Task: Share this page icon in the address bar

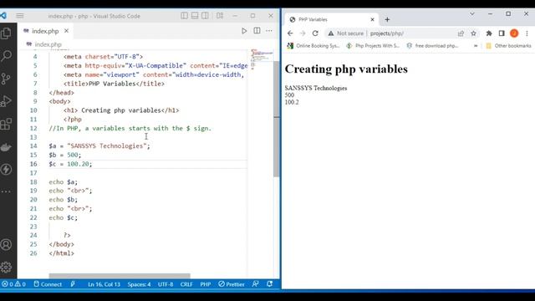Action: pyautogui.click(x=461, y=33)
